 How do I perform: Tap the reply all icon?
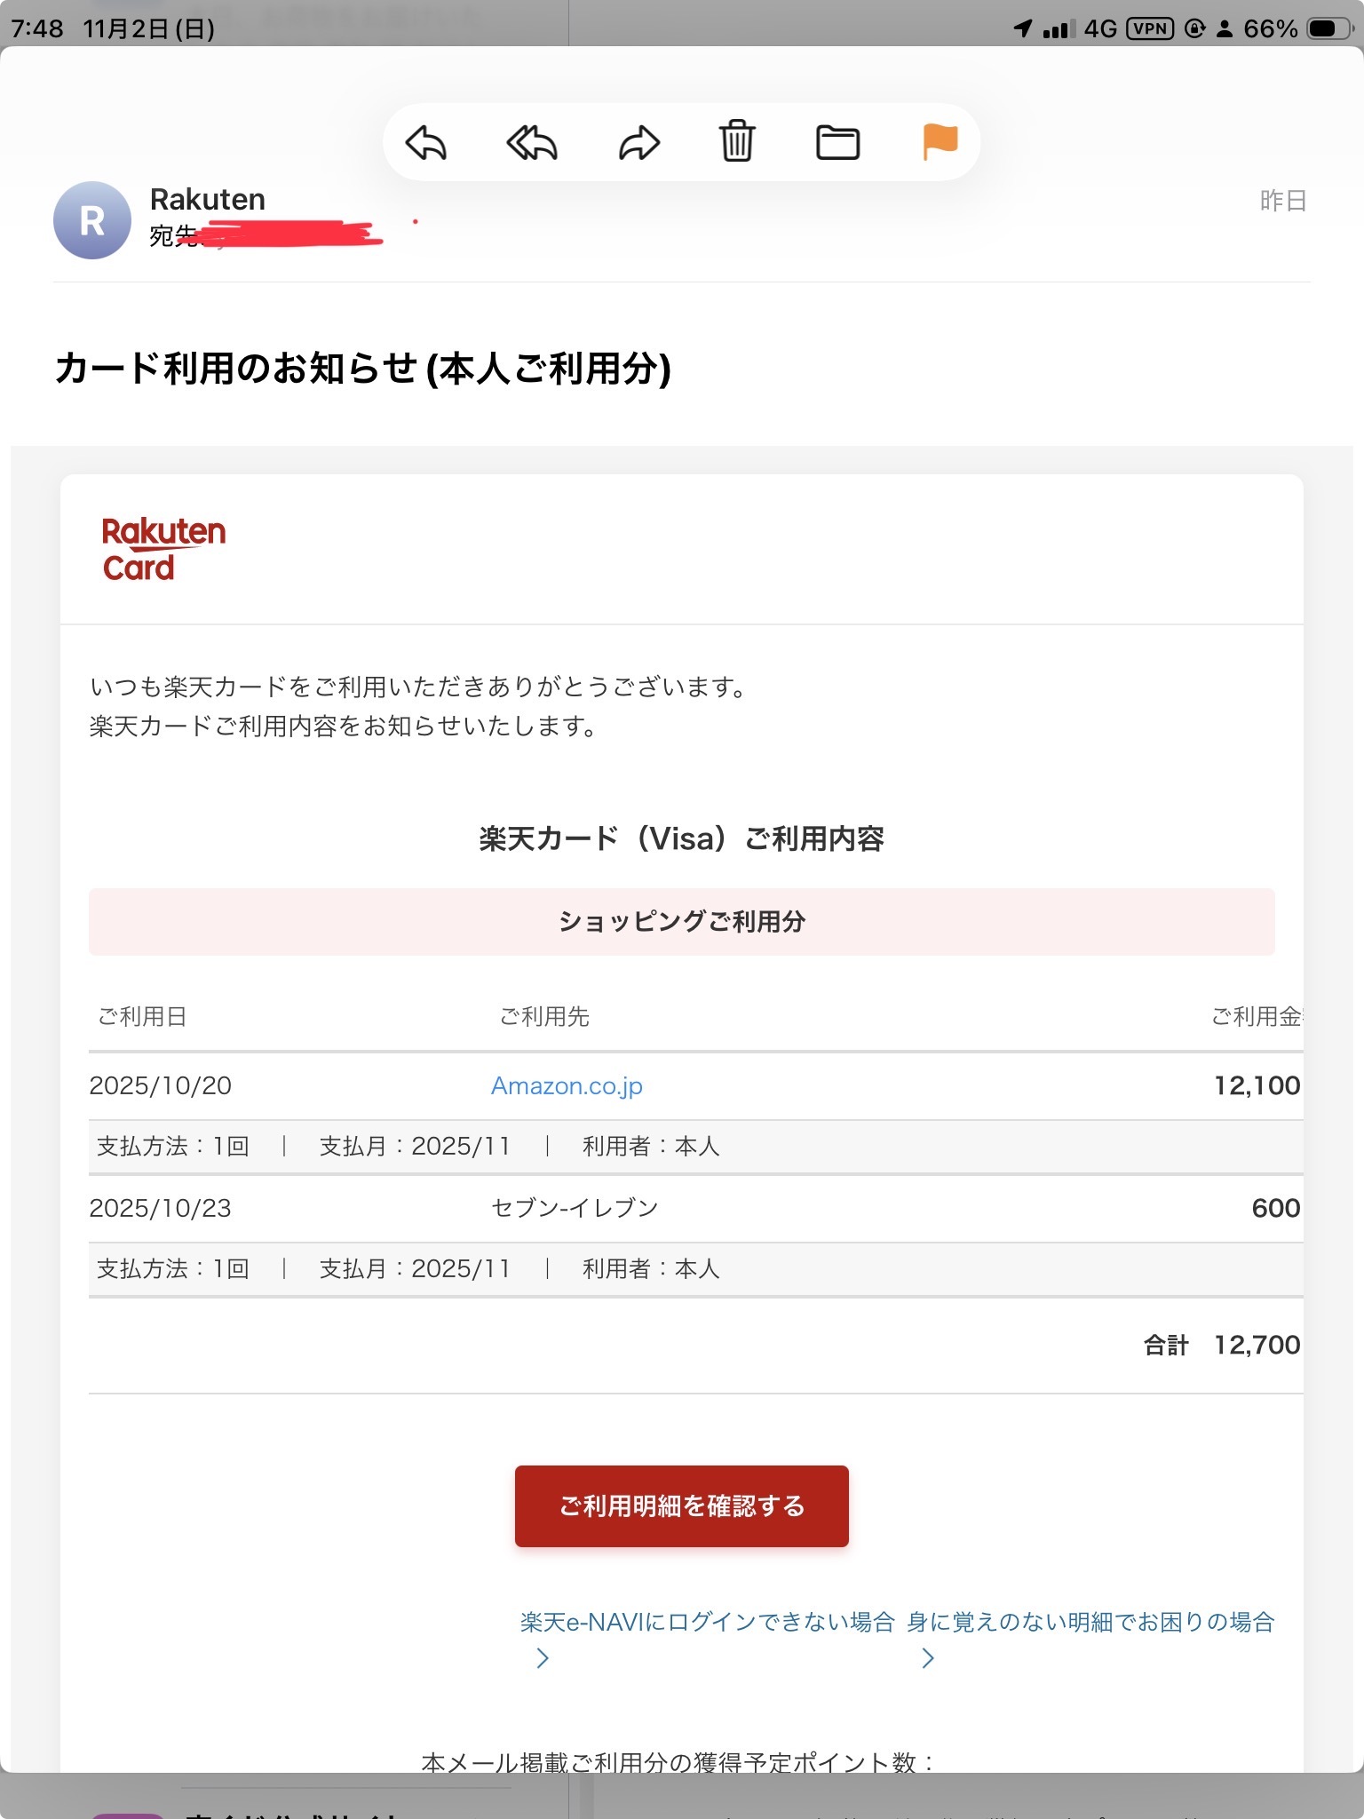532,143
